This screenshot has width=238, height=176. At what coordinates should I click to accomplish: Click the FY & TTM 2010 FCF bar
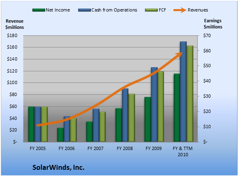pos(190,94)
